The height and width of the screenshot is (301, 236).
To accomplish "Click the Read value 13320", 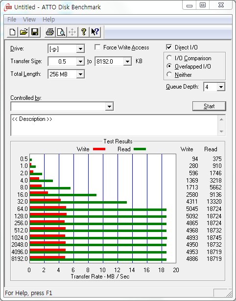I will (214, 202).
